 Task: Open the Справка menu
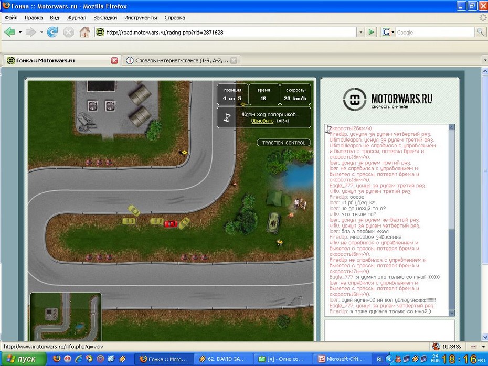coord(175,18)
